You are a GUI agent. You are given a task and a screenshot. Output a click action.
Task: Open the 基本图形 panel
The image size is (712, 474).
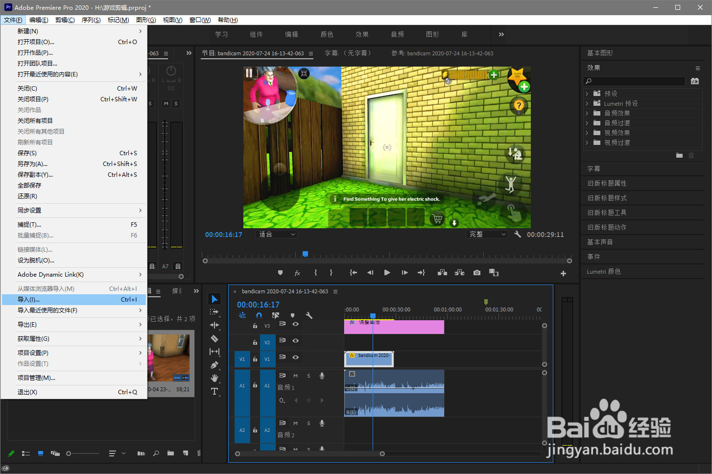tap(600, 53)
